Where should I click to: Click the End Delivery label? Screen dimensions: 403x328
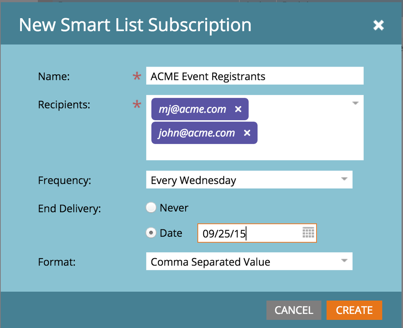tap(69, 208)
